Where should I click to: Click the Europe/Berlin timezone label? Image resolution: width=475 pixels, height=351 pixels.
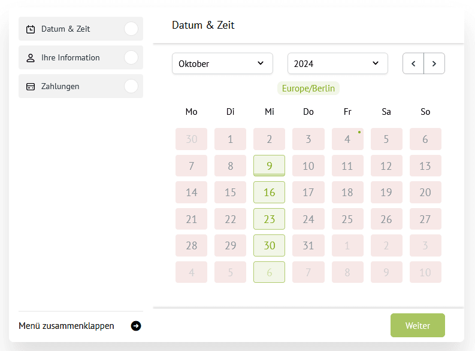(x=308, y=88)
